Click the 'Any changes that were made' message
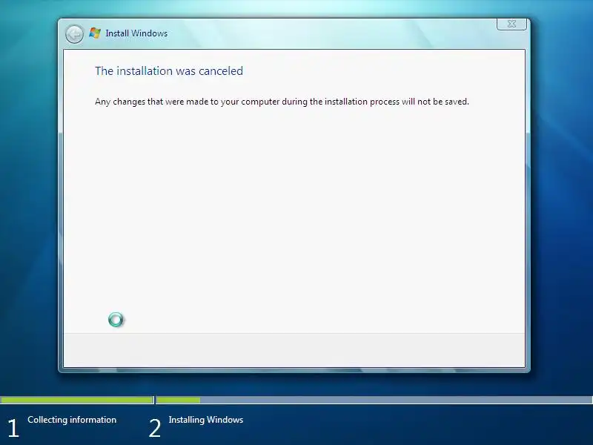 tap(282, 102)
